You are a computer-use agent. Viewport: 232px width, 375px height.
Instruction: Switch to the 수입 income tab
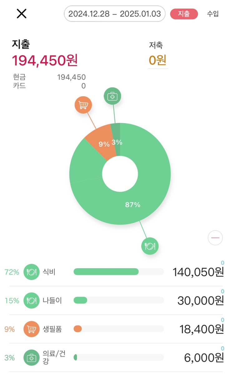213,14
